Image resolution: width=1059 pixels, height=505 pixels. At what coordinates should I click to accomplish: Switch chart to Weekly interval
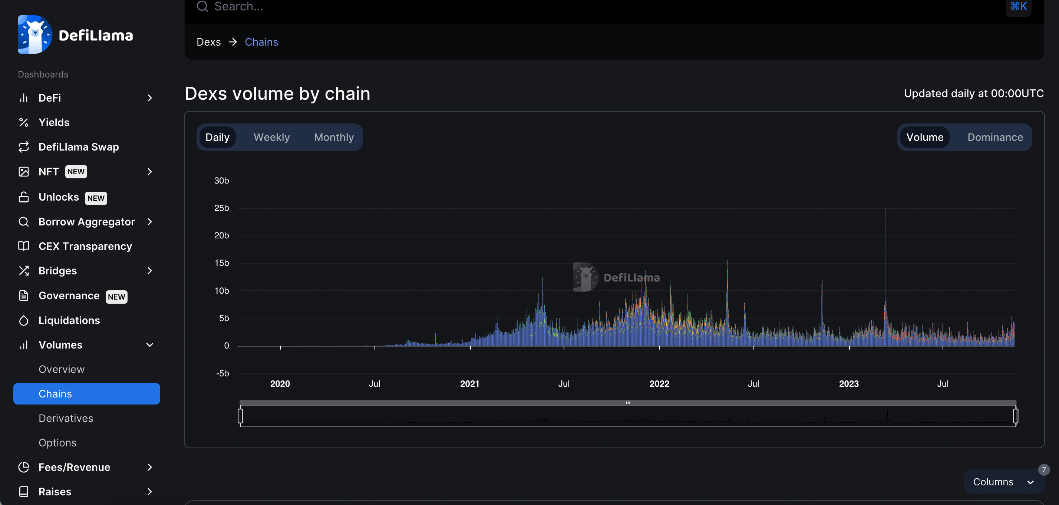tap(271, 137)
